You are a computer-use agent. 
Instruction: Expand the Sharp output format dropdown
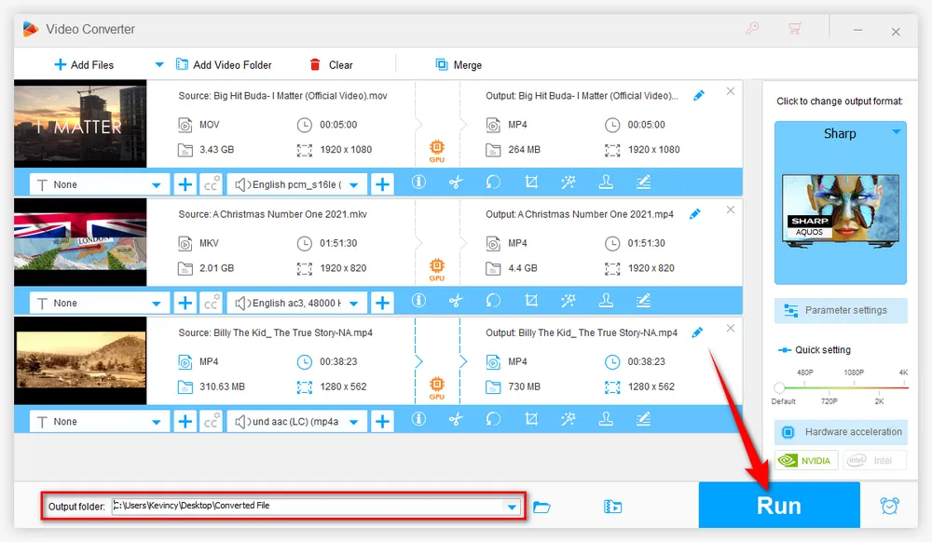897,132
